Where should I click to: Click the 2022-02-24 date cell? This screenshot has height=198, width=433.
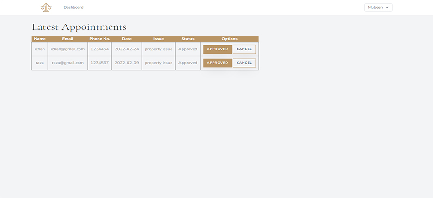point(127,49)
